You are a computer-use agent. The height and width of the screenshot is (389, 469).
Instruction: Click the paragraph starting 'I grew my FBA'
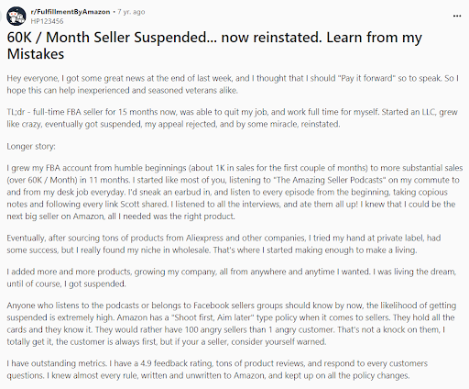point(234,192)
